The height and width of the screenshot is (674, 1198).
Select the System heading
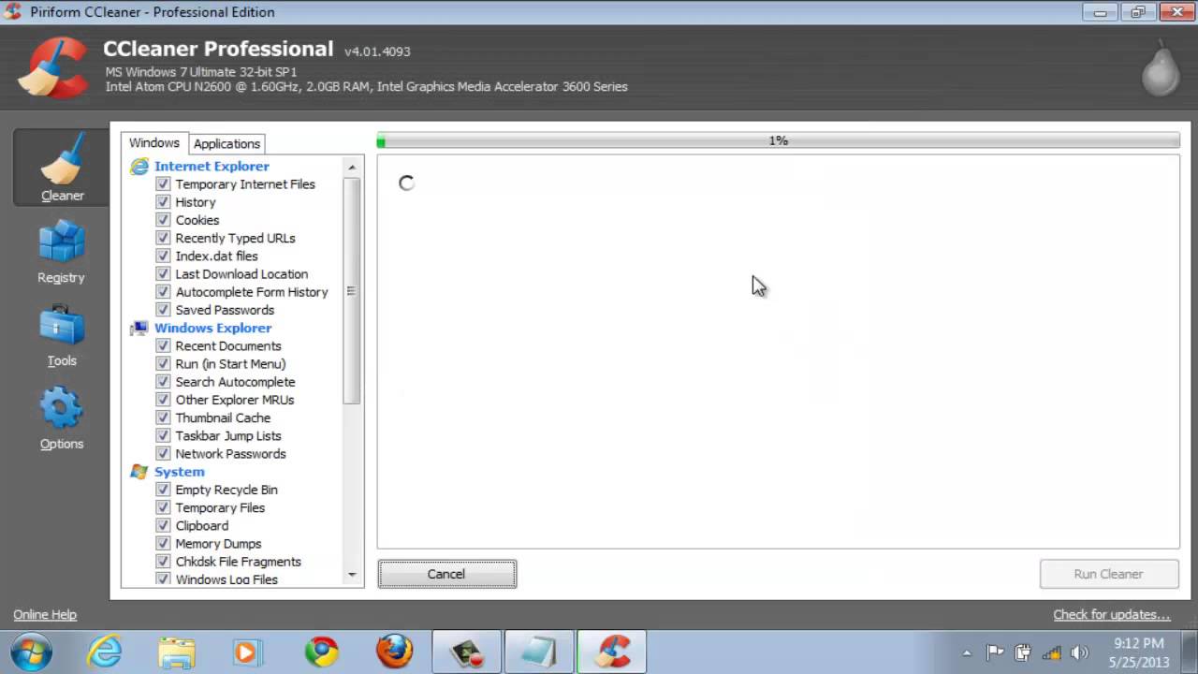179,472
